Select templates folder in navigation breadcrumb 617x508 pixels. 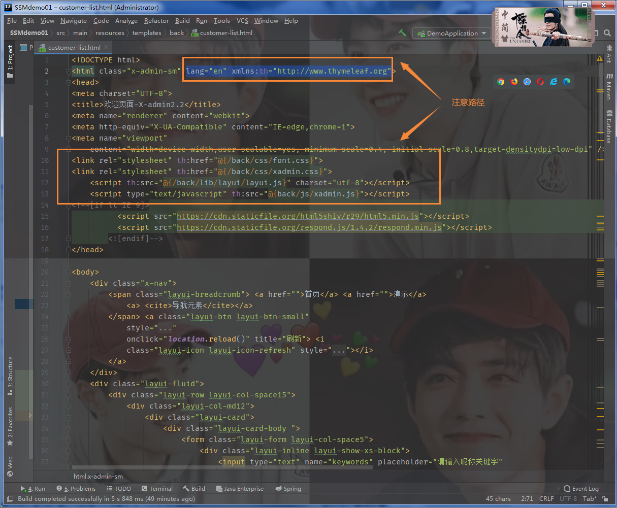(x=147, y=33)
